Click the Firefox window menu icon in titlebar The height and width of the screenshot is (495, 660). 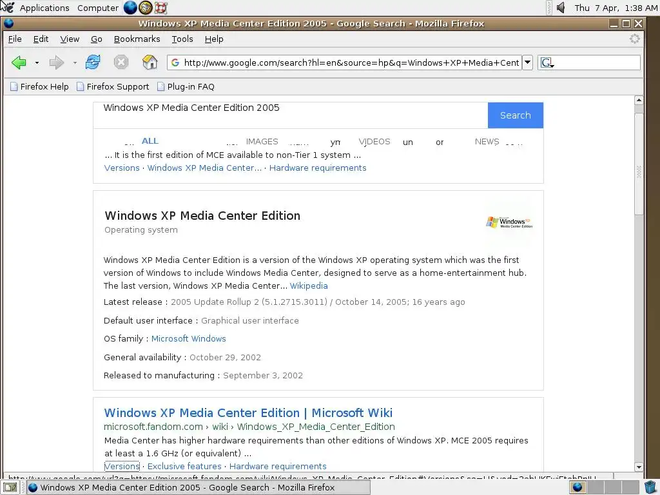click(x=9, y=23)
